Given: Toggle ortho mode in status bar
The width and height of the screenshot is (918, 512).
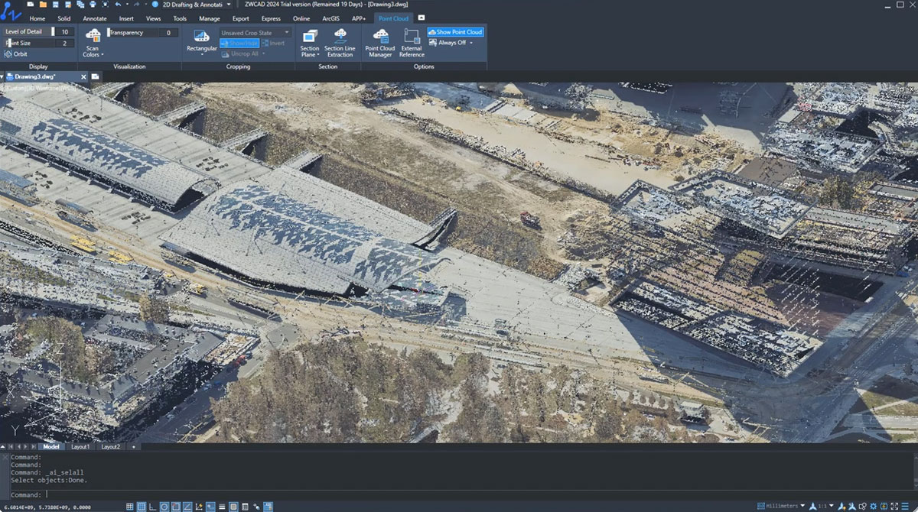Looking at the screenshot, I should coord(152,506).
